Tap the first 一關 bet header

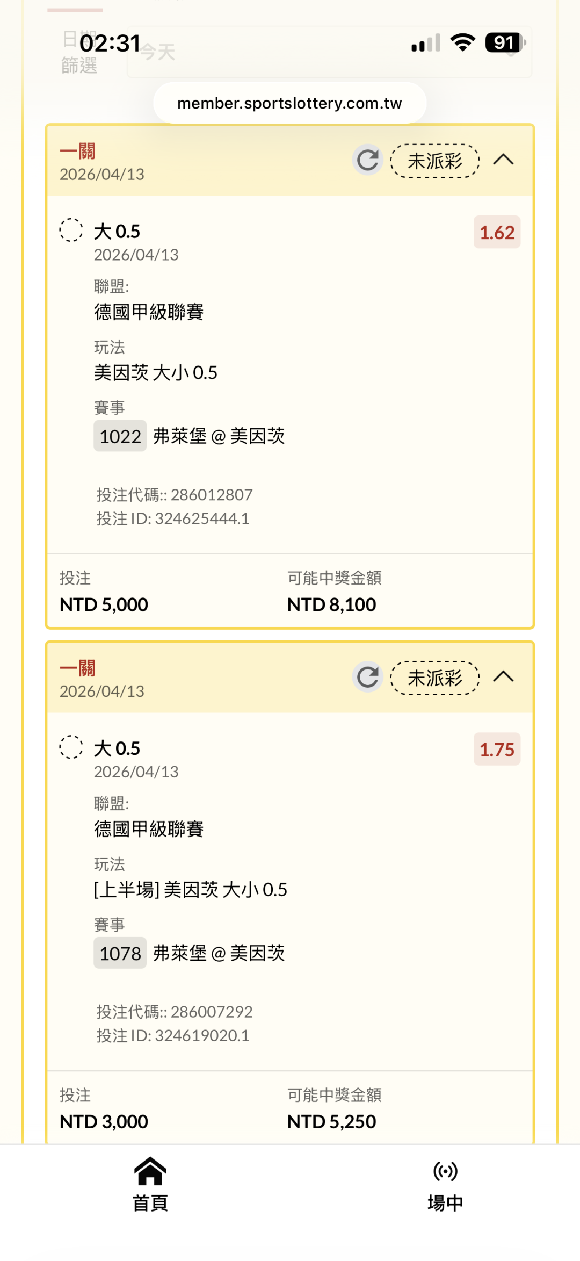(78, 152)
